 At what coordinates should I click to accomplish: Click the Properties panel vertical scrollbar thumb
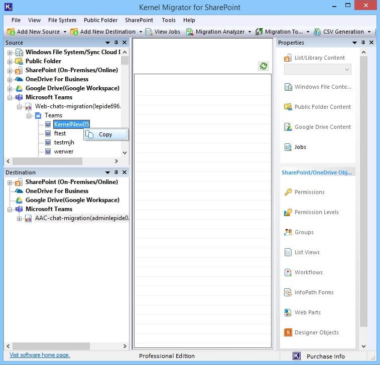[363, 191]
